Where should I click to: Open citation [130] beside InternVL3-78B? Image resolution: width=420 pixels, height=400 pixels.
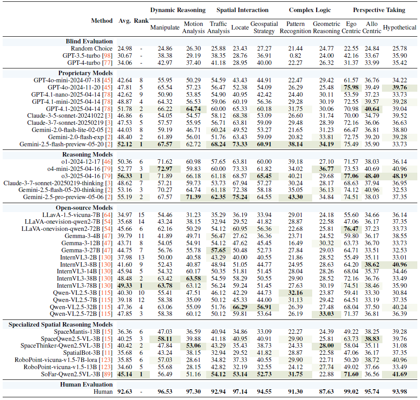click(106, 285)
